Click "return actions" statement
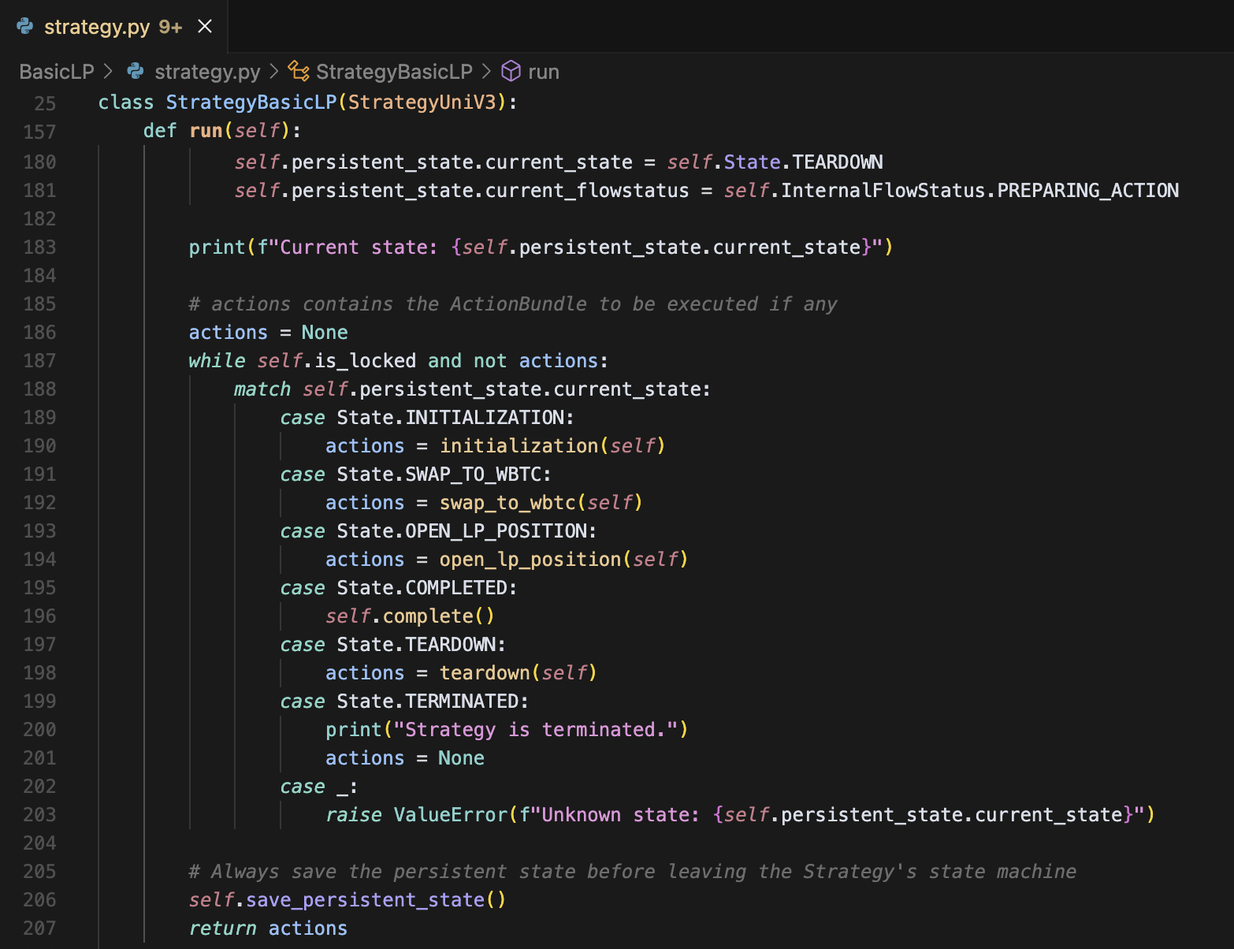Viewport: 1234px width, 949px height. [269, 929]
